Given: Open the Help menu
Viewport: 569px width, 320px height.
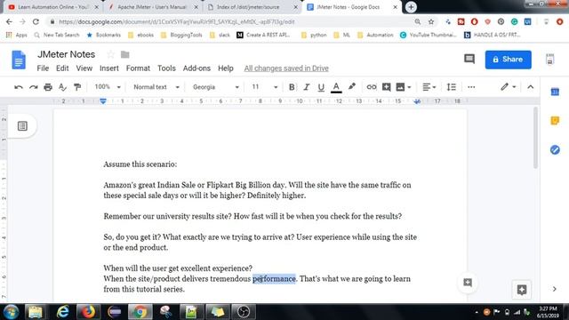Looking at the screenshot, I should pyautogui.click(x=225, y=68).
